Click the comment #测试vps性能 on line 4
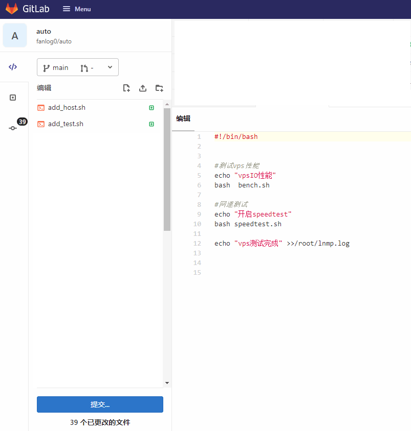The height and width of the screenshot is (431, 411). (236, 166)
